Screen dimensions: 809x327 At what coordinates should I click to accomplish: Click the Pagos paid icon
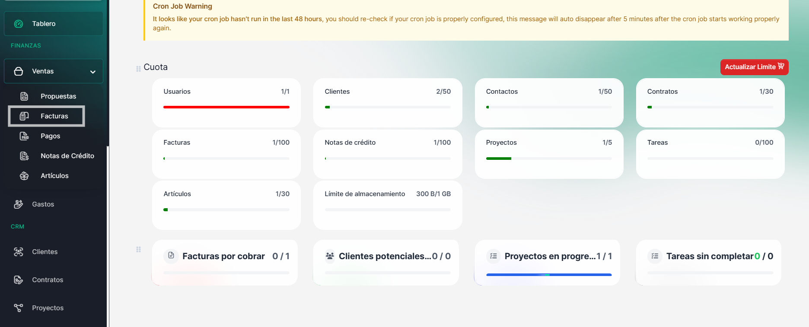[24, 136]
